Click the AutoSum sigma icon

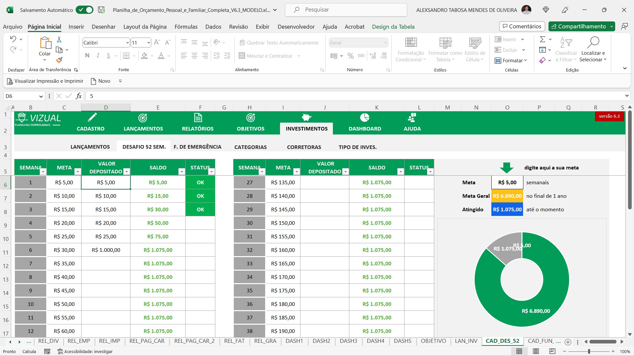(x=542, y=40)
